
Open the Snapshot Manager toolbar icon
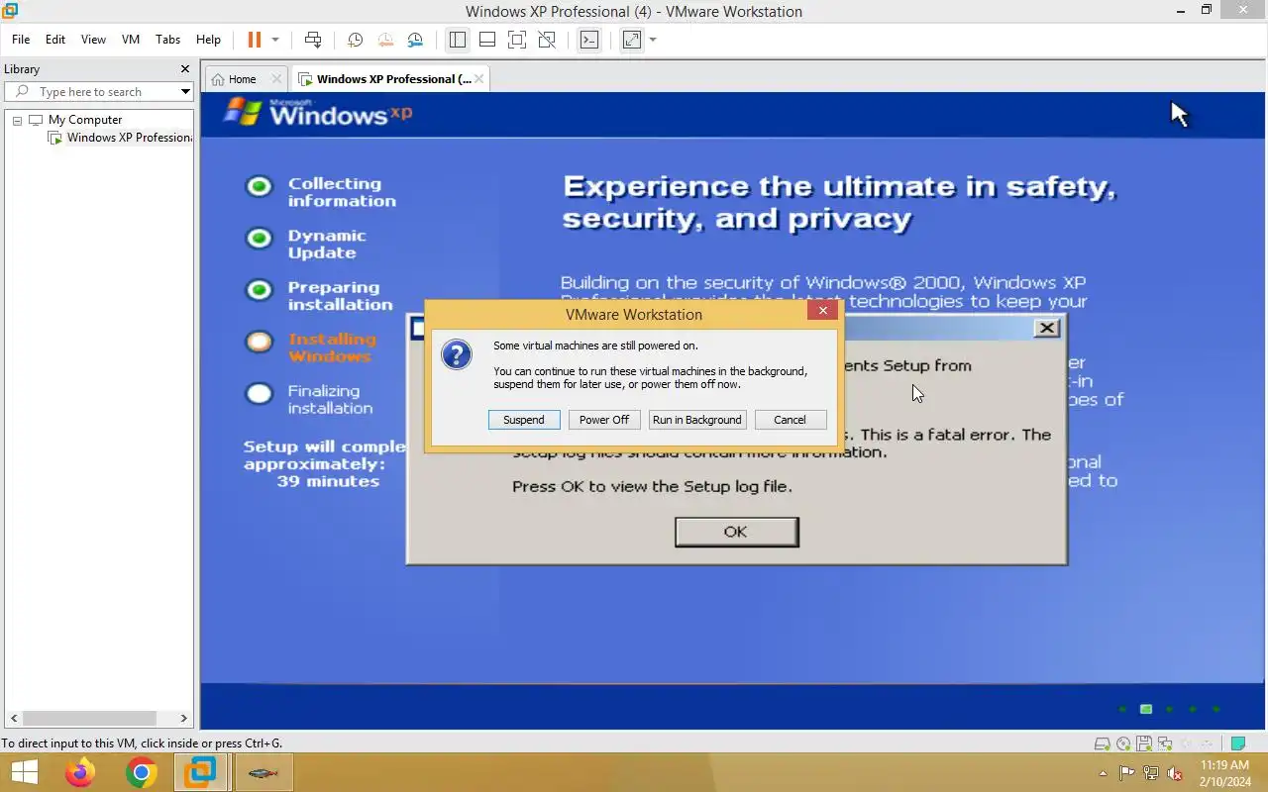click(415, 40)
